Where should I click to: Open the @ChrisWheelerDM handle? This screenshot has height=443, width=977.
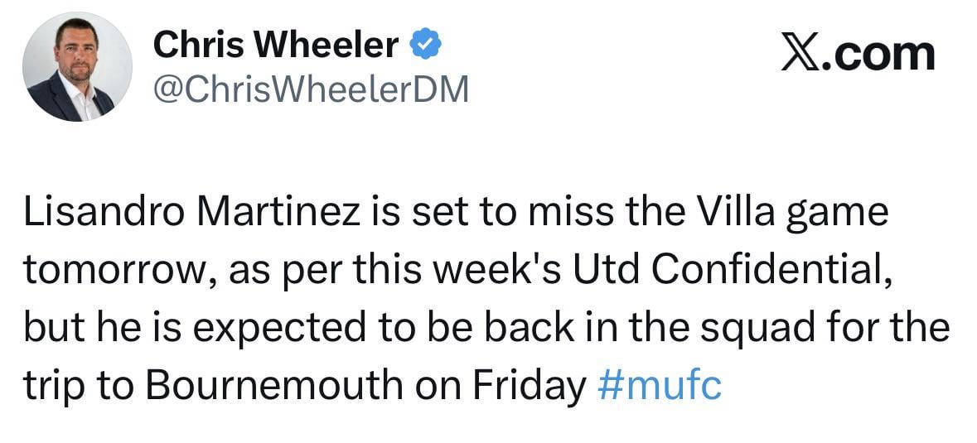pyautogui.click(x=310, y=89)
